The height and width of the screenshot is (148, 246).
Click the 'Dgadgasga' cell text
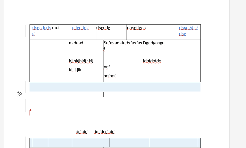(x=154, y=43)
